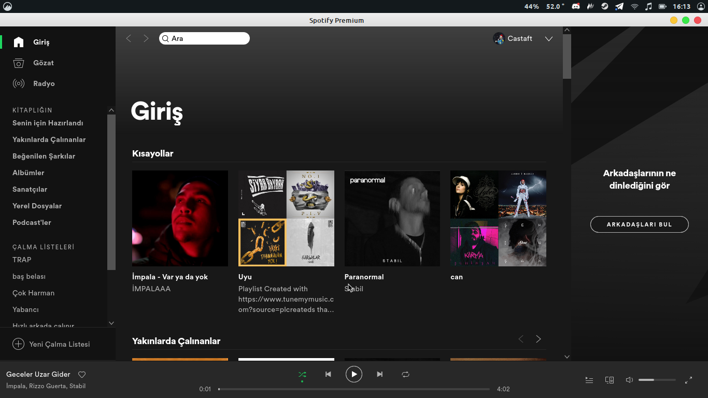Select Giriş in the sidebar menu

(x=41, y=42)
